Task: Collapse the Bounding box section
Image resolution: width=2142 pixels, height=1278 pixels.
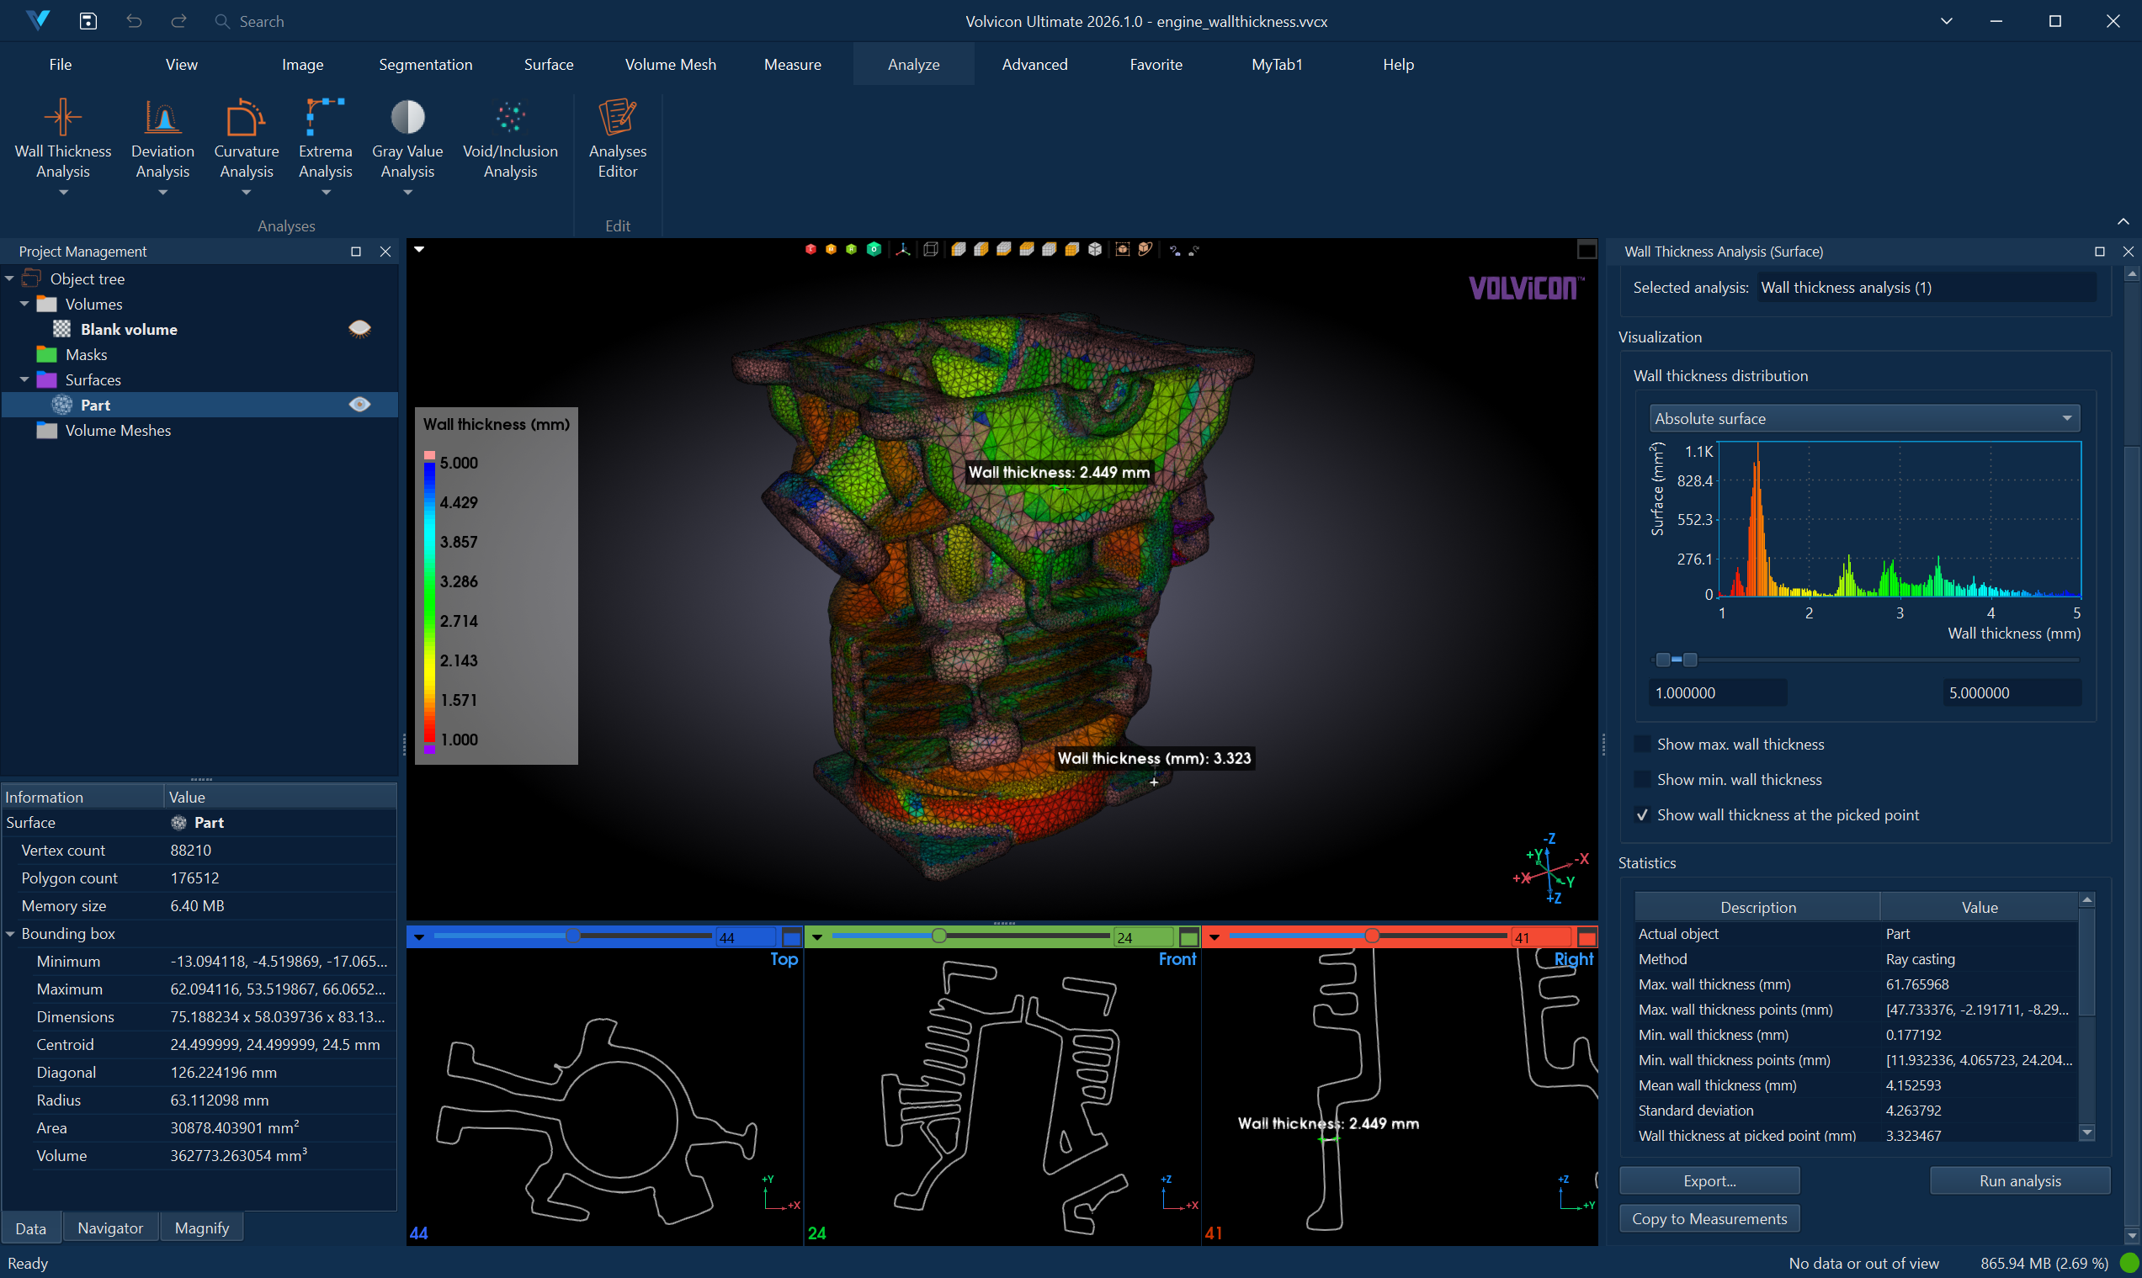Action: pyautogui.click(x=9, y=933)
